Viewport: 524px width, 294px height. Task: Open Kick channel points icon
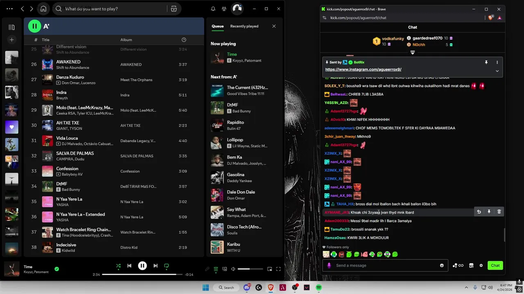coord(458,265)
